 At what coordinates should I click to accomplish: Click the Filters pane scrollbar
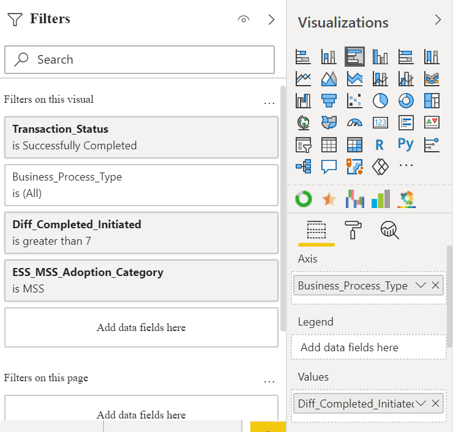pyautogui.click(x=283, y=209)
